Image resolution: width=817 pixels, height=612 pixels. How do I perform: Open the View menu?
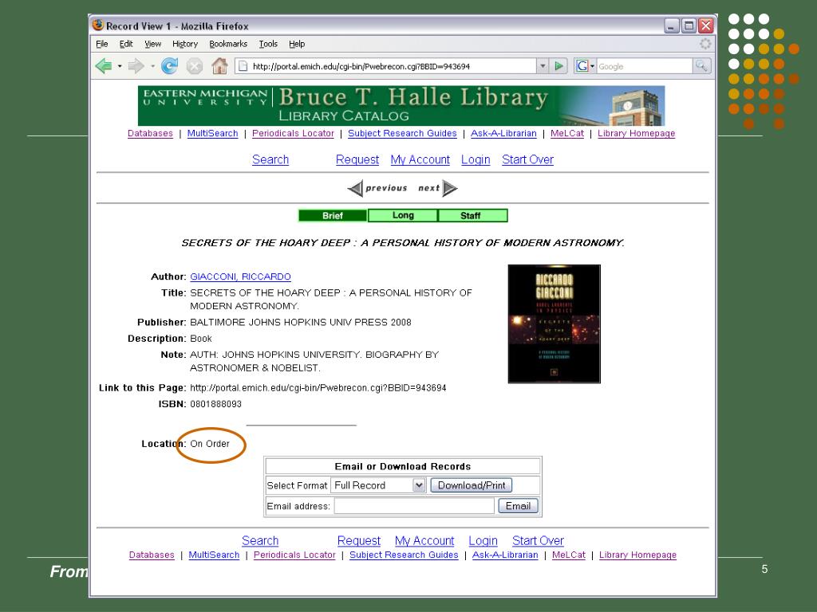(152, 44)
